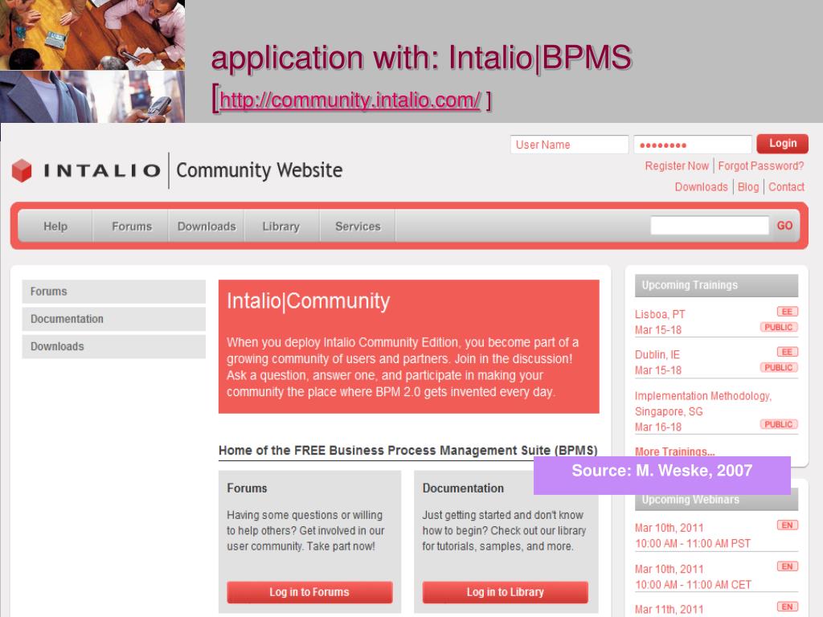Select the Downloads navigation tab

(x=207, y=226)
